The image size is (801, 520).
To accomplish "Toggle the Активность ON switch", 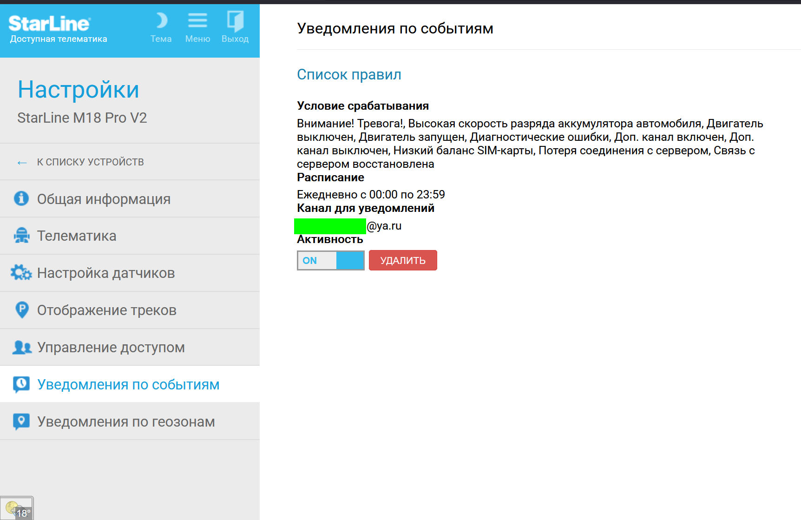I will point(331,260).
